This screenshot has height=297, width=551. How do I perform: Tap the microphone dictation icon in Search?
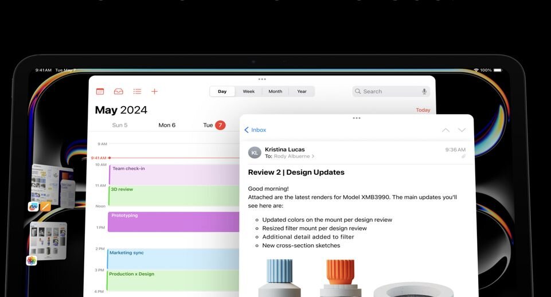coord(424,91)
